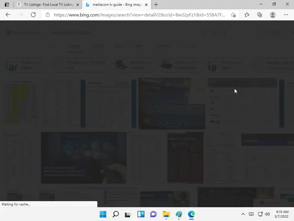The height and width of the screenshot is (221, 294).
Task: Select the Mediacom Cable Box suggestion chip
Action: pos(180,65)
